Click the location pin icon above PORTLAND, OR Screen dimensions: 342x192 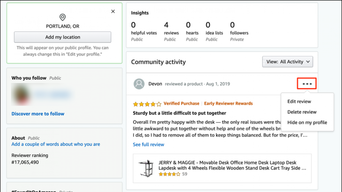point(63,17)
